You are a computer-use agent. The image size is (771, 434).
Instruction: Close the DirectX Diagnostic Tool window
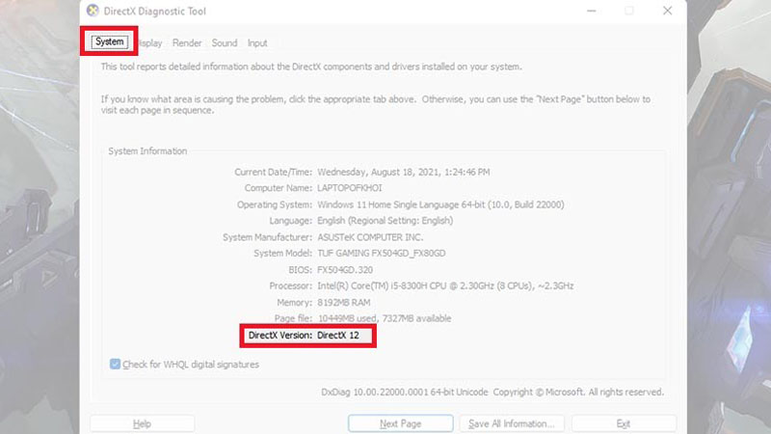667,11
